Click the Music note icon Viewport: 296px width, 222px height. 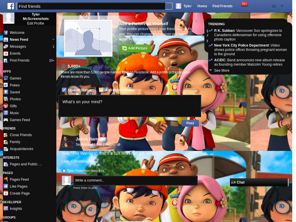coord(6,113)
